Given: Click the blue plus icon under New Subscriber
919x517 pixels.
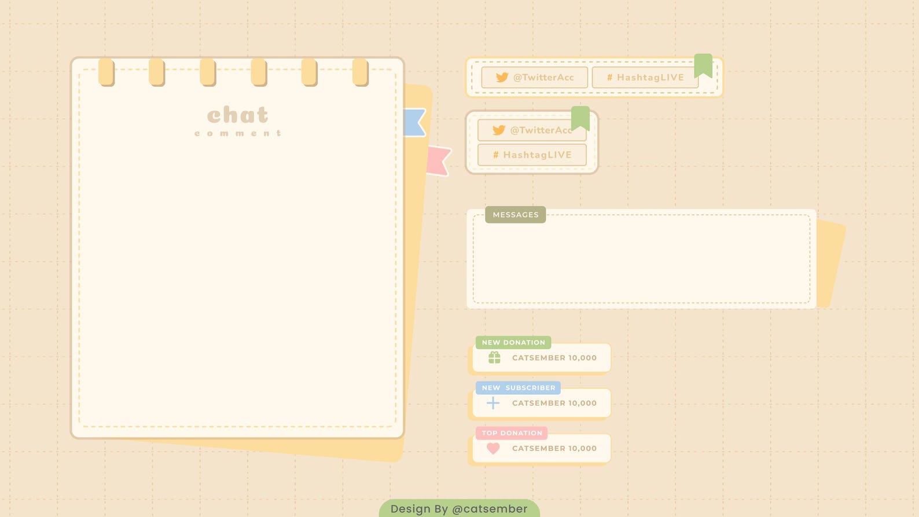Looking at the screenshot, I should [493, 403].
